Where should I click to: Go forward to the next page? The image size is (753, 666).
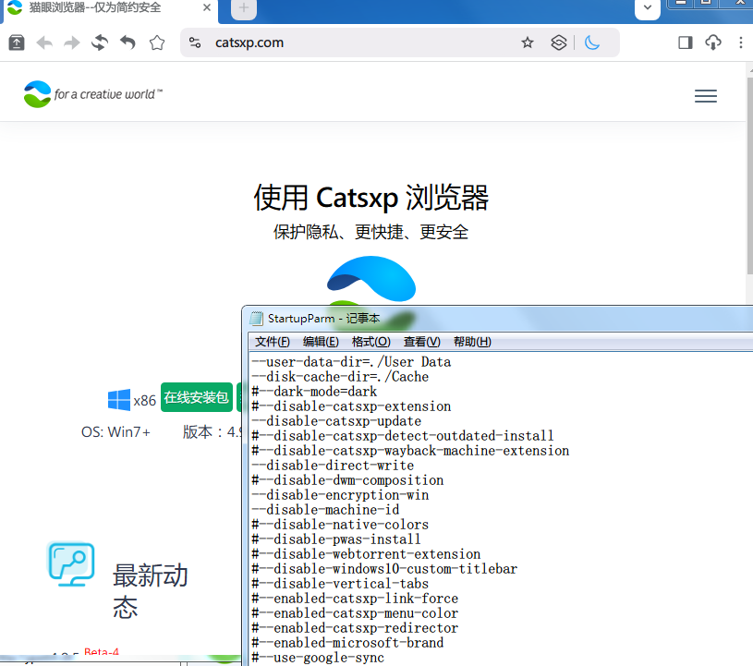tap(72, 42)
